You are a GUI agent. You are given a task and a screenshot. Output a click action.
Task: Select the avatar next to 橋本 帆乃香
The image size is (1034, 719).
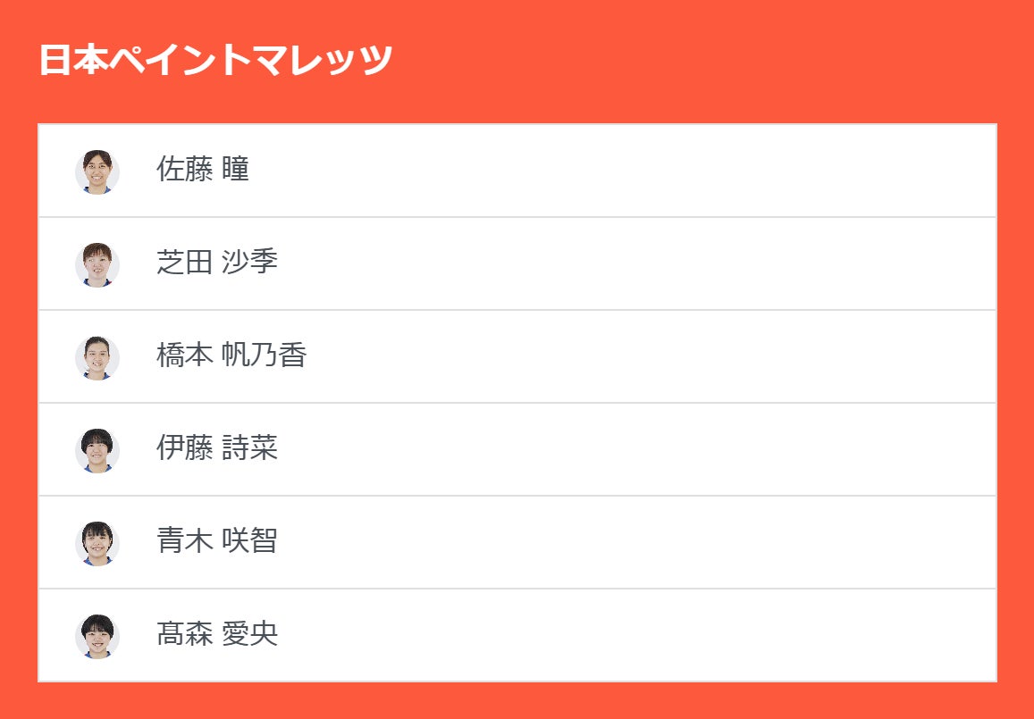tap(97, 357)
